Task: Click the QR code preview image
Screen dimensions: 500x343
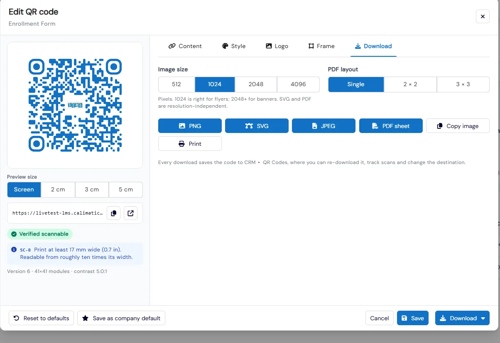Action: (75, 105)
